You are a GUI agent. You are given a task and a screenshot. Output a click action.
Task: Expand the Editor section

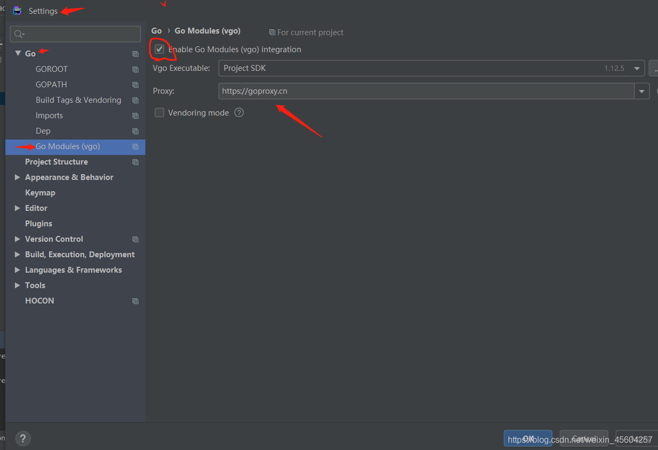pos(18,208)
